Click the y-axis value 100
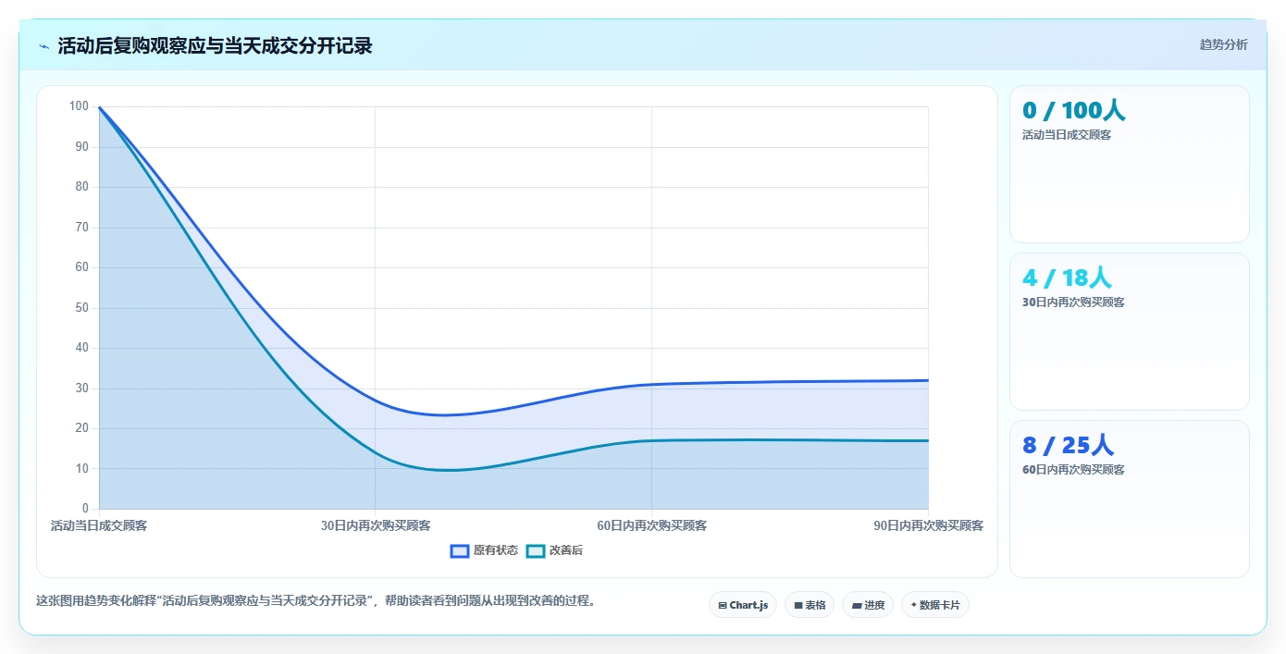The width and height of the screenshot is (1286, 654). pyautogui.click(x=79, y=106)
